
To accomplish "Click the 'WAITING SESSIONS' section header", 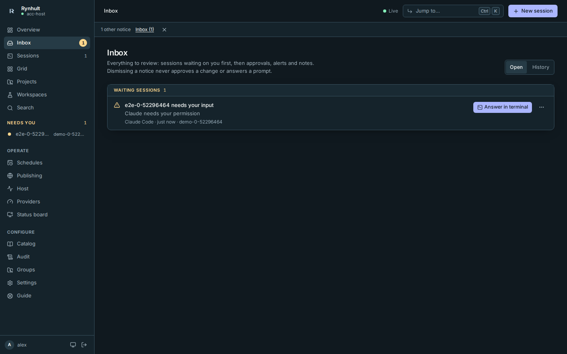I will pos(331,90).
